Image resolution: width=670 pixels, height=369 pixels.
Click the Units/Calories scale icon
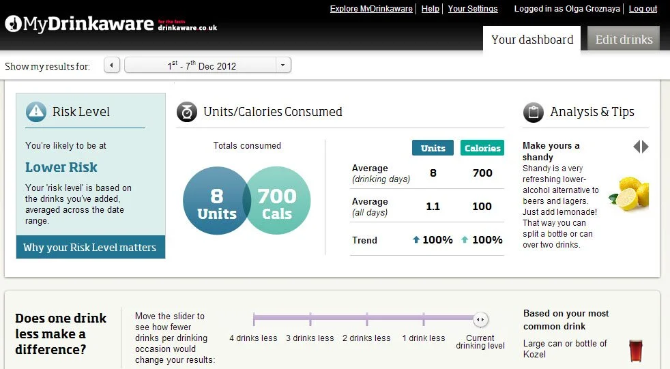coord(187,112)
